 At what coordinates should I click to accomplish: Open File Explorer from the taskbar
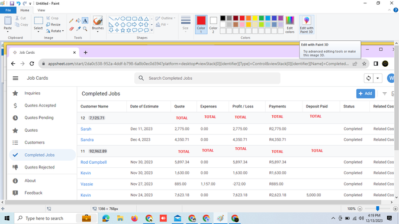tap(120, 218)
